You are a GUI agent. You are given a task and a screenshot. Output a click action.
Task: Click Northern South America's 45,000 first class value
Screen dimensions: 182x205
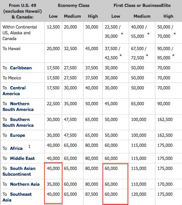(x=111, y=104)
